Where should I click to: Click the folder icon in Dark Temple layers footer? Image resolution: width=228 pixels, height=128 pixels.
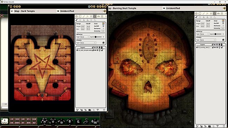pos(90,110)
